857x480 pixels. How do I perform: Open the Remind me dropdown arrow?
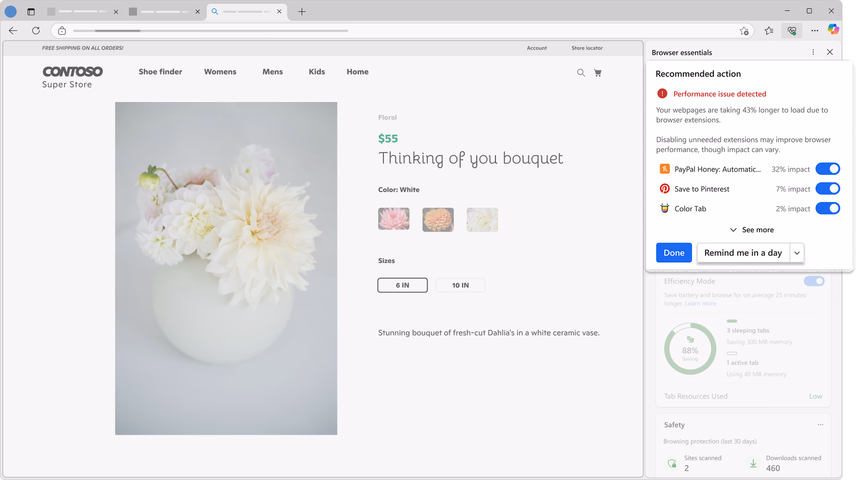click(x=797, y=253)
